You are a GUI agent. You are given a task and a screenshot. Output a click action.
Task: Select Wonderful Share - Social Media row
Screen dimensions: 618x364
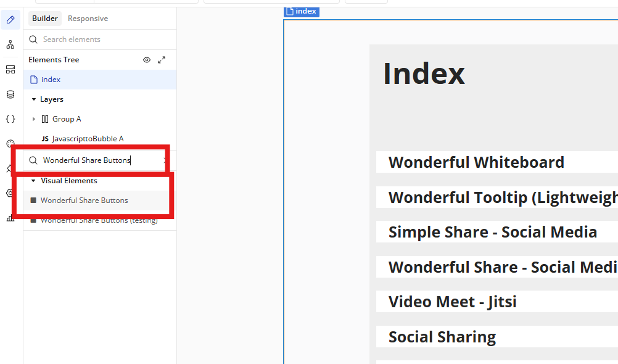click(x=497, y=267)
